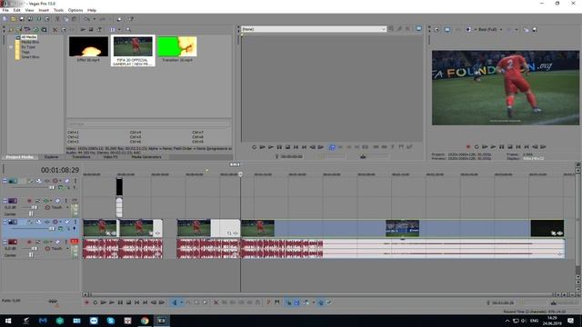
Task: Open the Insert menu
Action: pos(44,10)
